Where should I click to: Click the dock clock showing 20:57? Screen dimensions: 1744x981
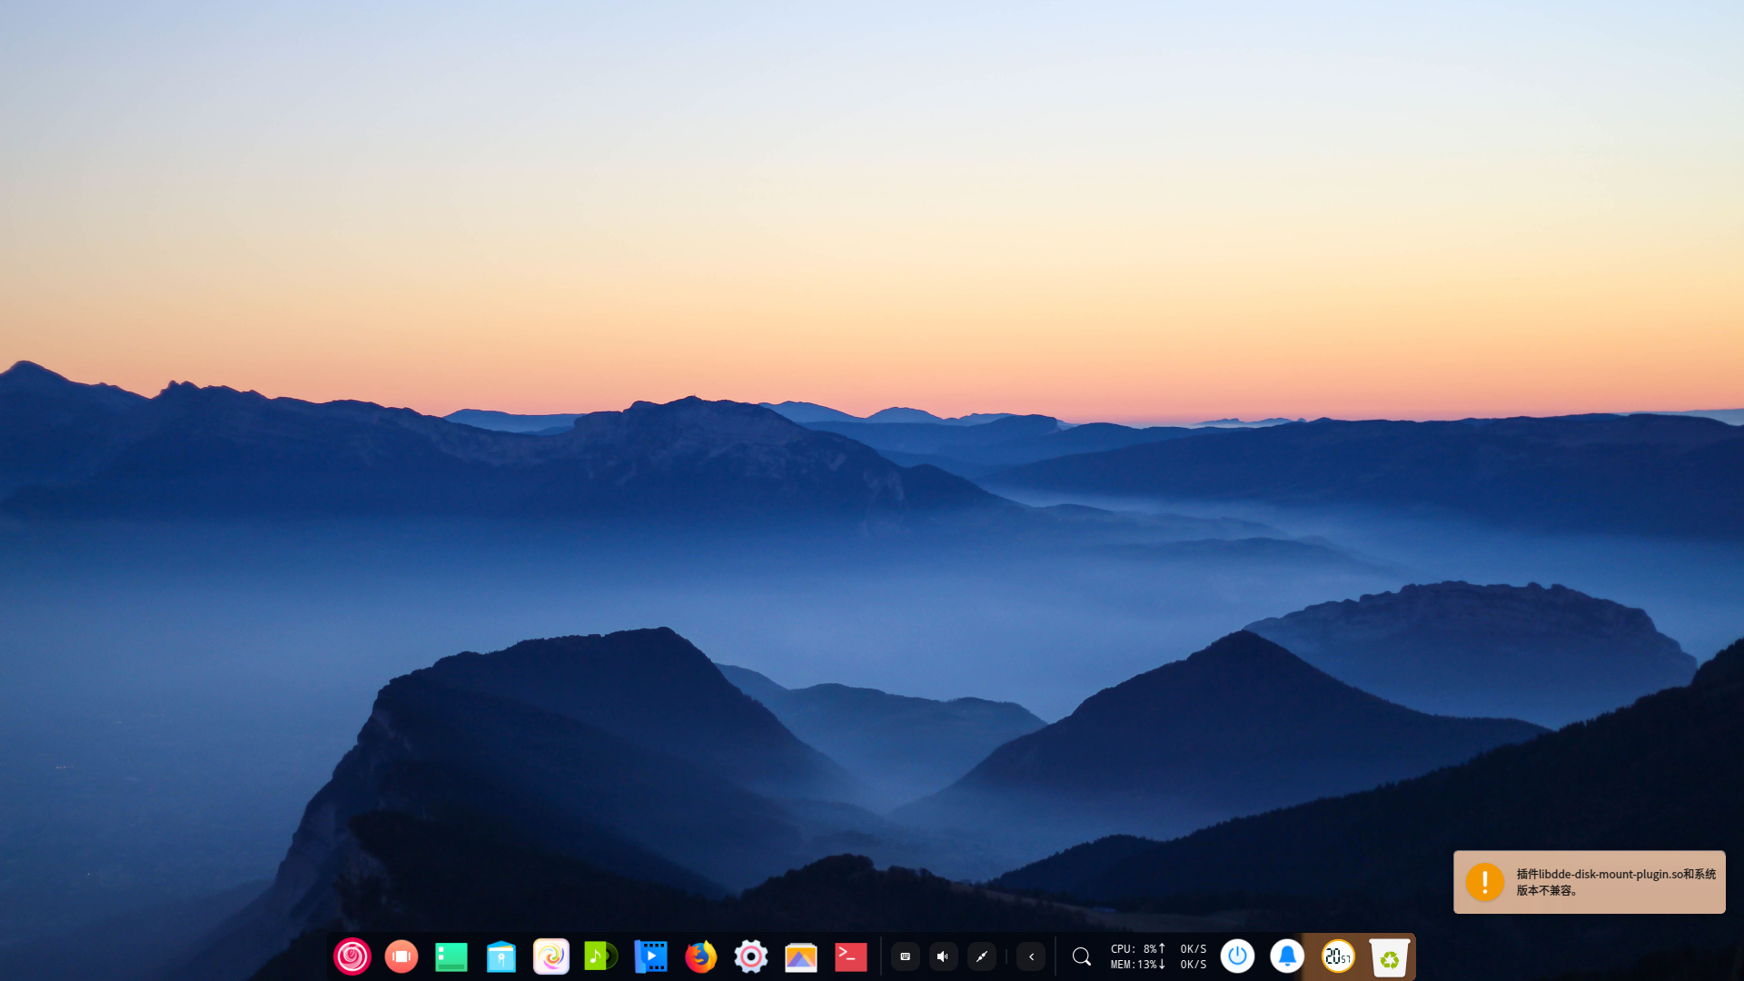pos(1338,956)
